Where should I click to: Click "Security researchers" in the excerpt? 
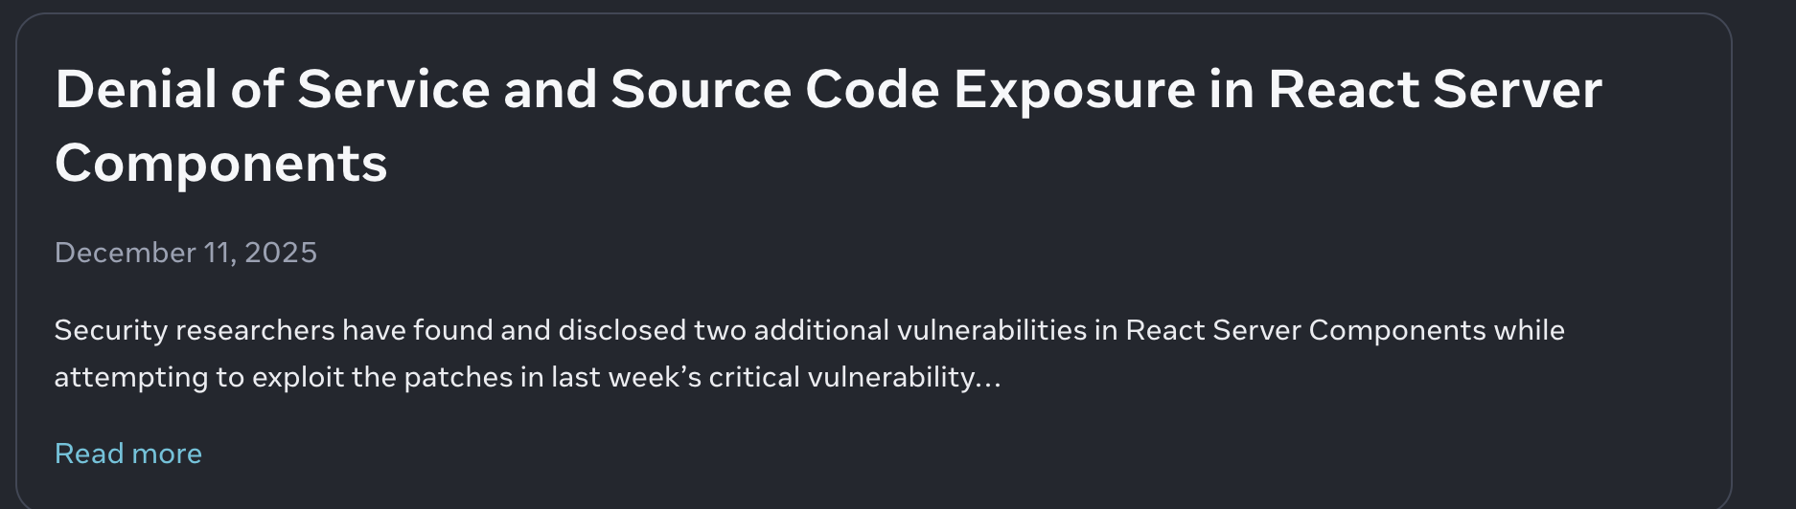click(194, 330)
